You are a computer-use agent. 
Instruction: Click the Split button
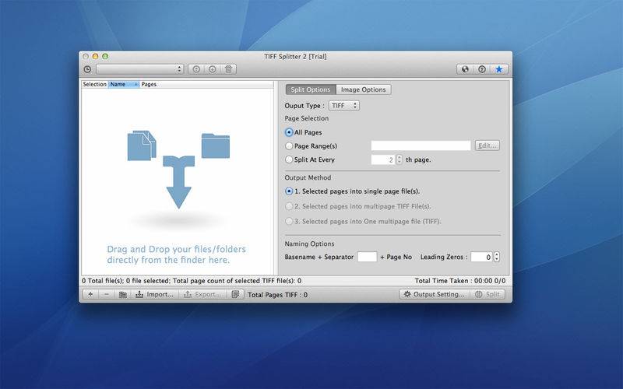(x=487, y=294)
